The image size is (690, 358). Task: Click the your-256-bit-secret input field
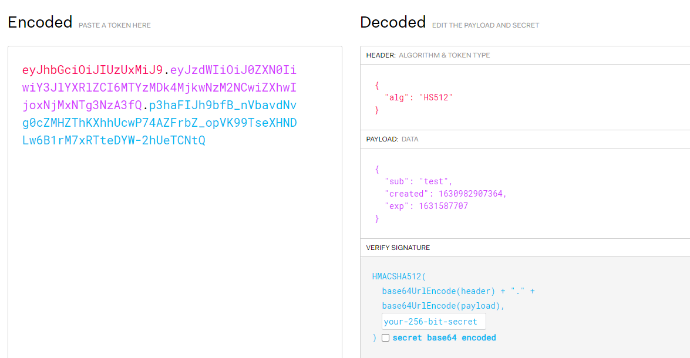pyautogui.click(x=433, y=322)
